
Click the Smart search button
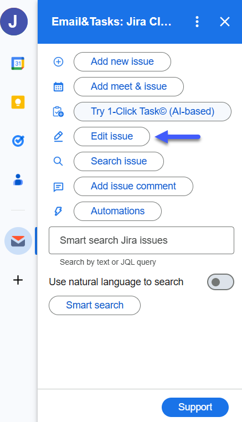pos(95,305)
